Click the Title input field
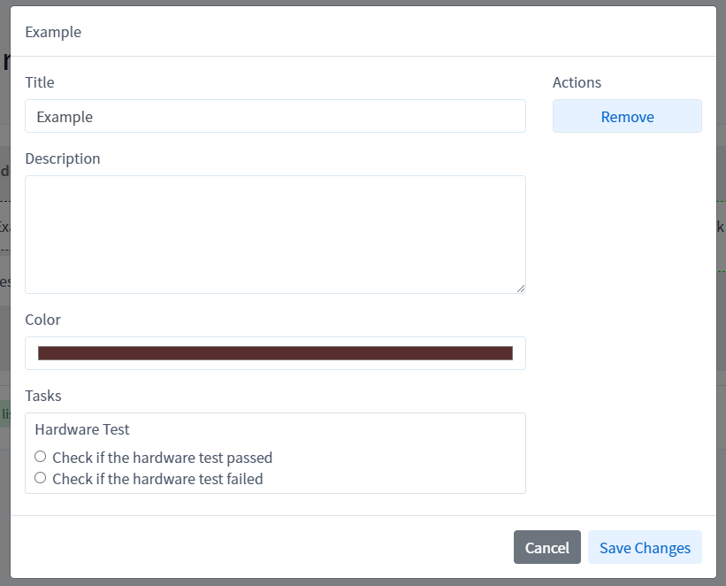Screen dimensions: 726x586 (x=275, y=116)
